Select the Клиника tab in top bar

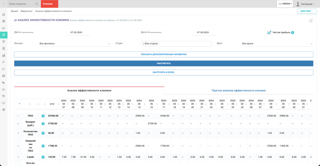49,4
